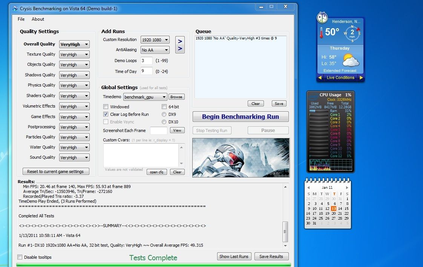
Task: Clear the run queue
Action: [256, 104]
